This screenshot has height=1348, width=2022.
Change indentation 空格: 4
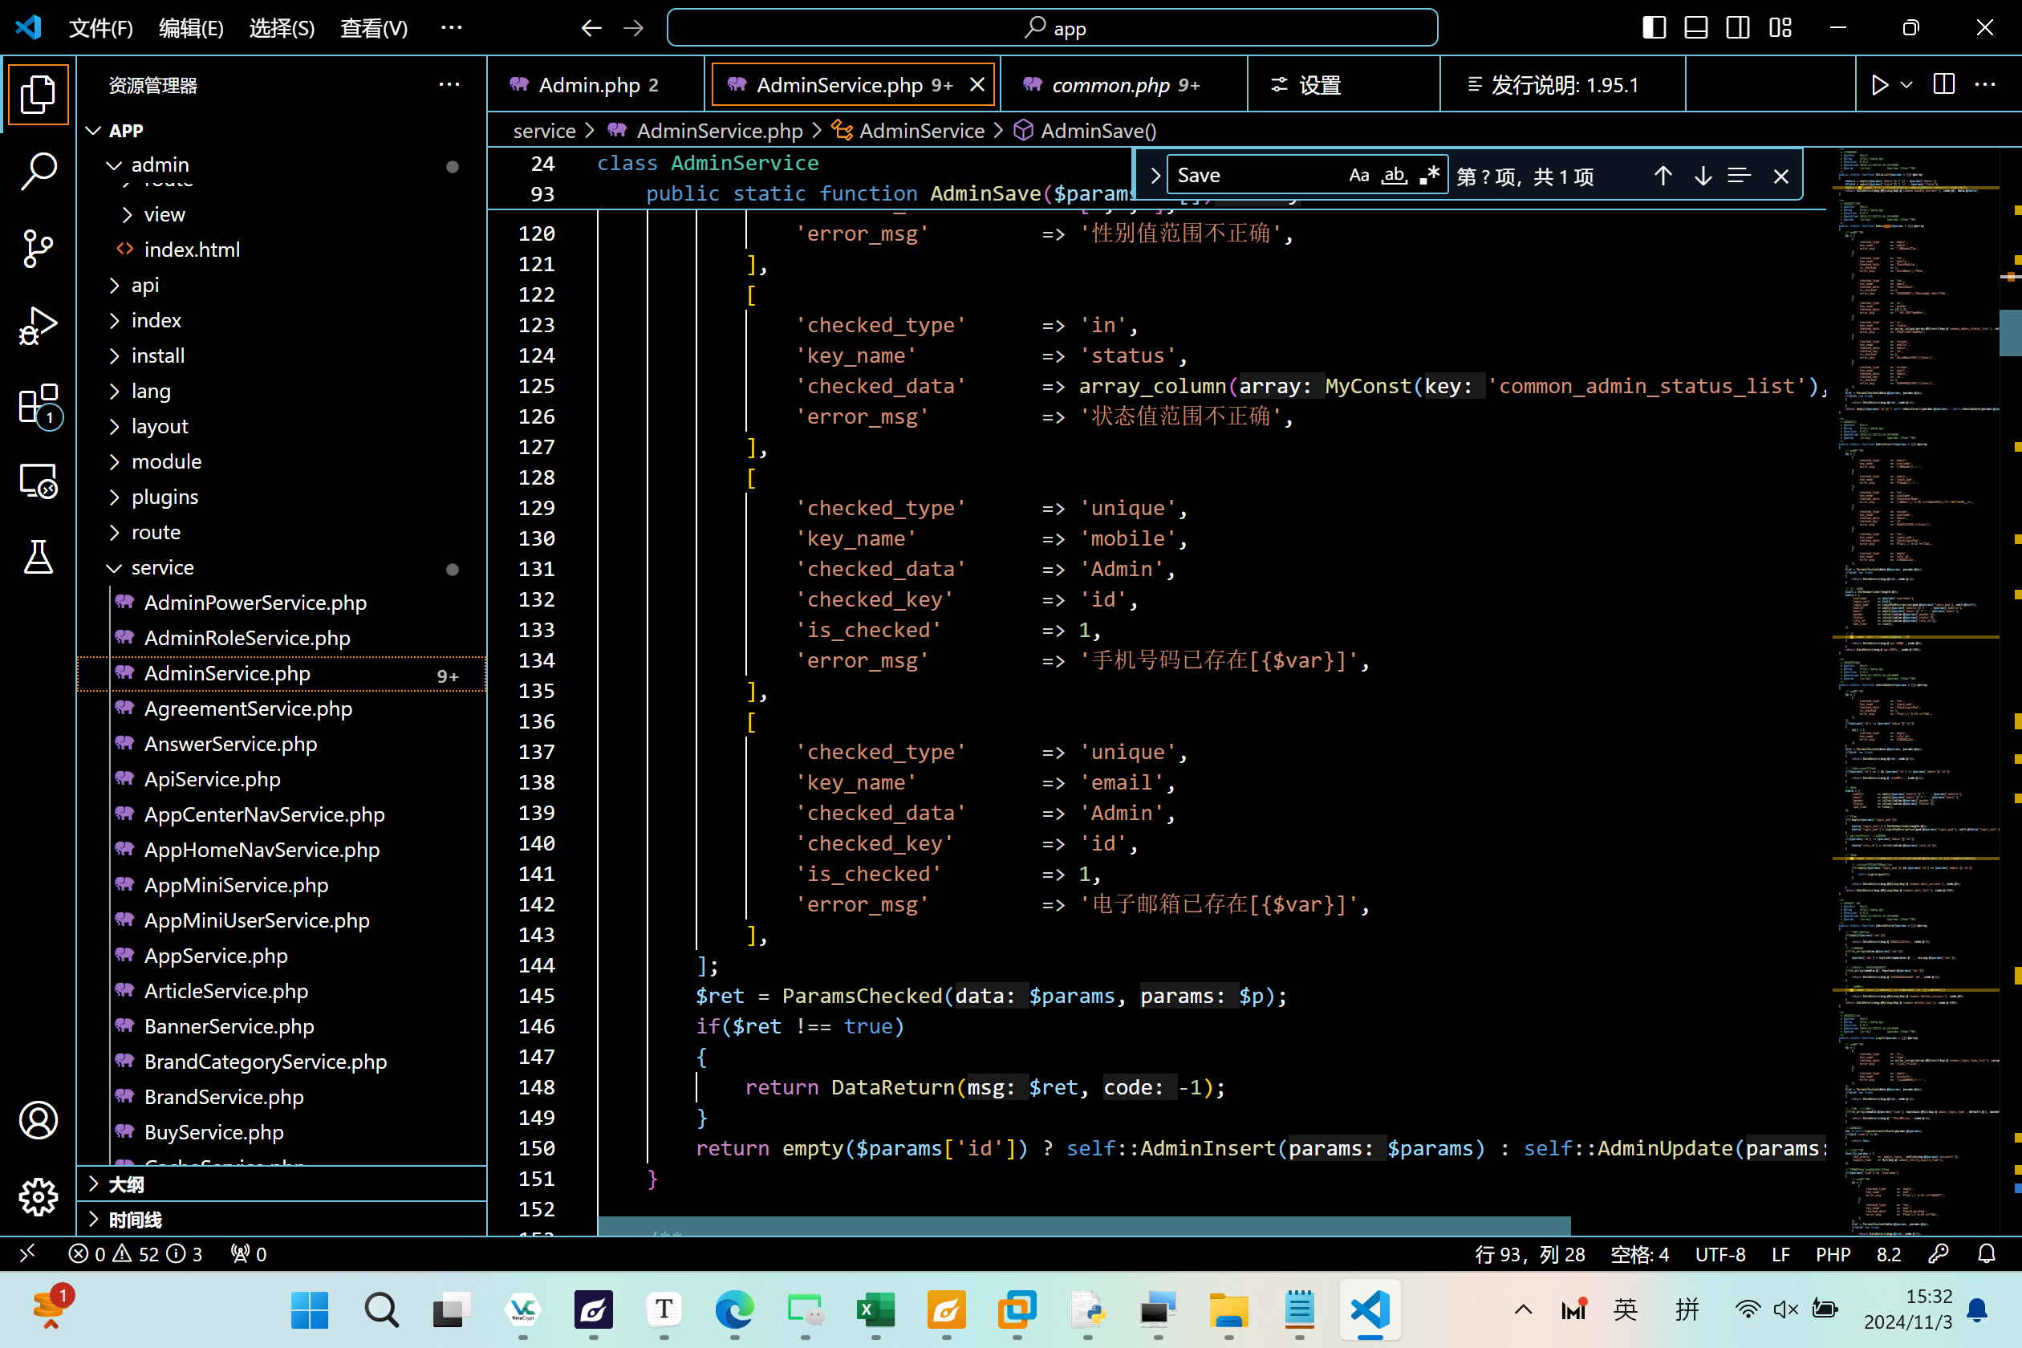(x=1639, y=1254)
